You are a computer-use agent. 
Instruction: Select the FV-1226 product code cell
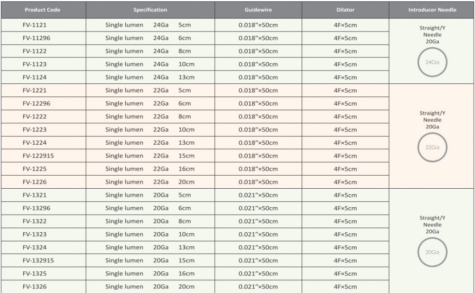pos(44,182)
